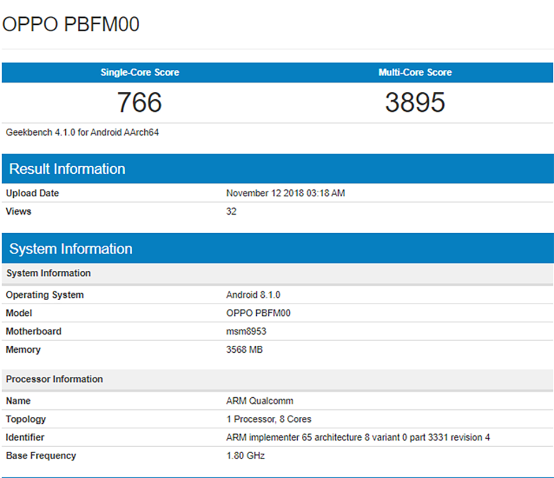The width and height of the screenshot is (554, 478).
Task: Click the Operating System label
Action: click(45, 295)
